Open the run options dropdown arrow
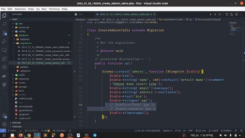The width and height of the screenshot is (245, 138). 223,15
